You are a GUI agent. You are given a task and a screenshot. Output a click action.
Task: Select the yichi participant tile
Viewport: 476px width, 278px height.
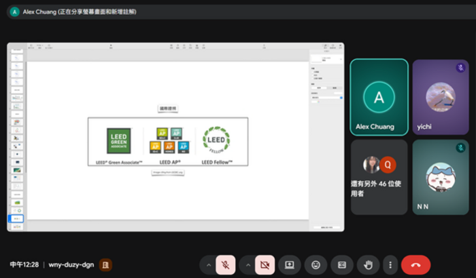[x=441, y=97]
